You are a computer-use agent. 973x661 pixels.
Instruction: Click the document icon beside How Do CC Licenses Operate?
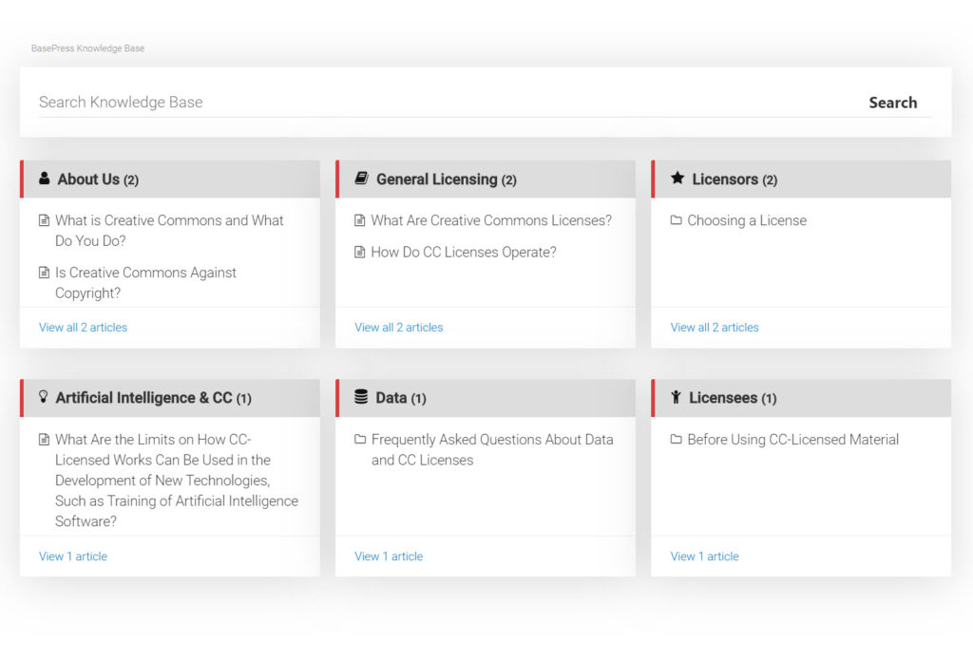[360, 252]
